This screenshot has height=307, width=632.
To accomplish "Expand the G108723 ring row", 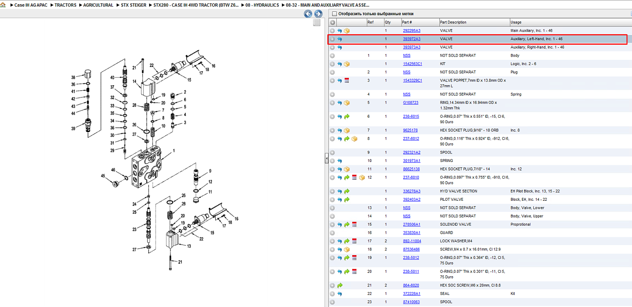I will click(332, 103).
